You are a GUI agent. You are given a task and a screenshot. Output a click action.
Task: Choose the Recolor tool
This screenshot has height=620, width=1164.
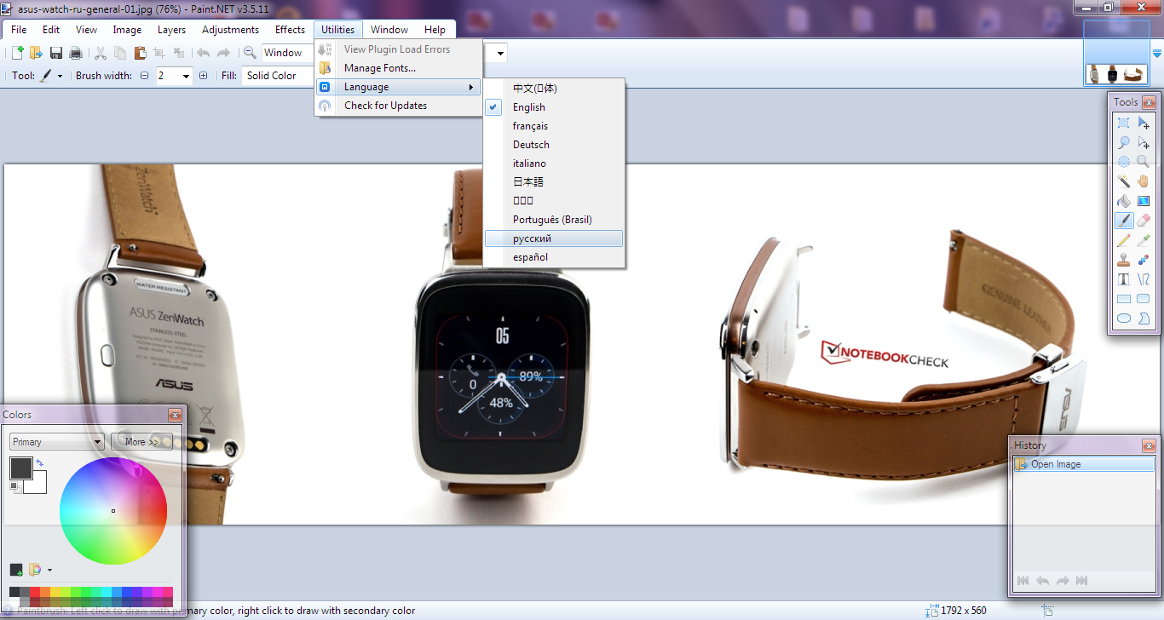[1144, 260]
